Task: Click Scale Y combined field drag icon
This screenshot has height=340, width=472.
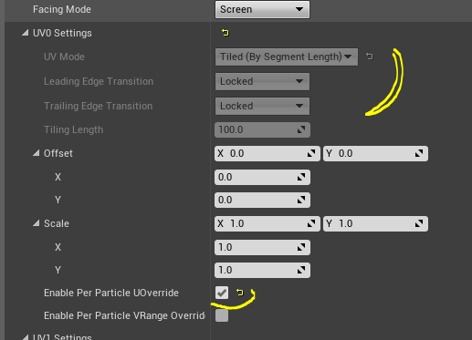Action: click(x=419, y=223)
